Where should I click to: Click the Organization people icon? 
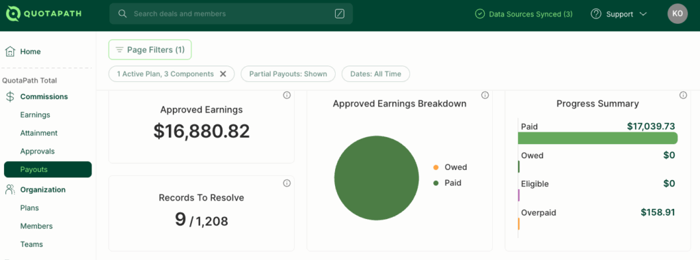pos(10,190)
